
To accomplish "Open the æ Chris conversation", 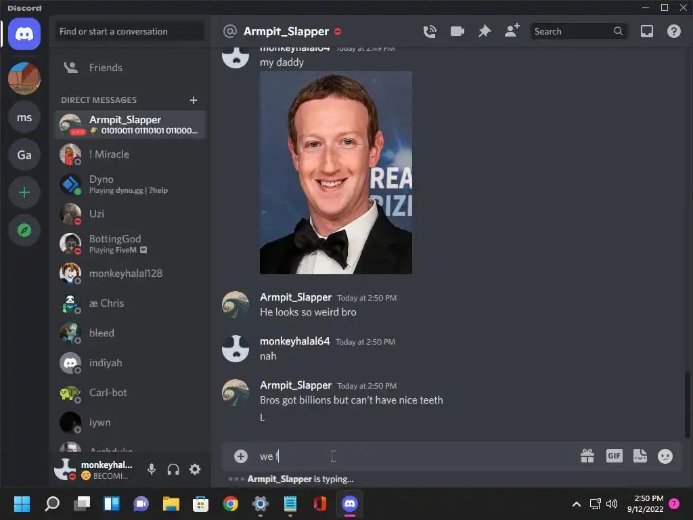I will point(131,303).
